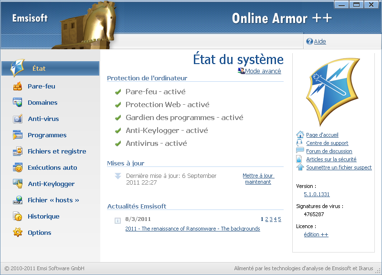This screenshot has width=382, height=275.
Task: Click Mettre à jour maintenant link
Action: [x=258, y=178]
